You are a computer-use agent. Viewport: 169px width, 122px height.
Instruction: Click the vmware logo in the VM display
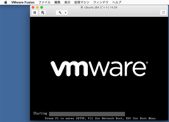[x=99, y=69]
